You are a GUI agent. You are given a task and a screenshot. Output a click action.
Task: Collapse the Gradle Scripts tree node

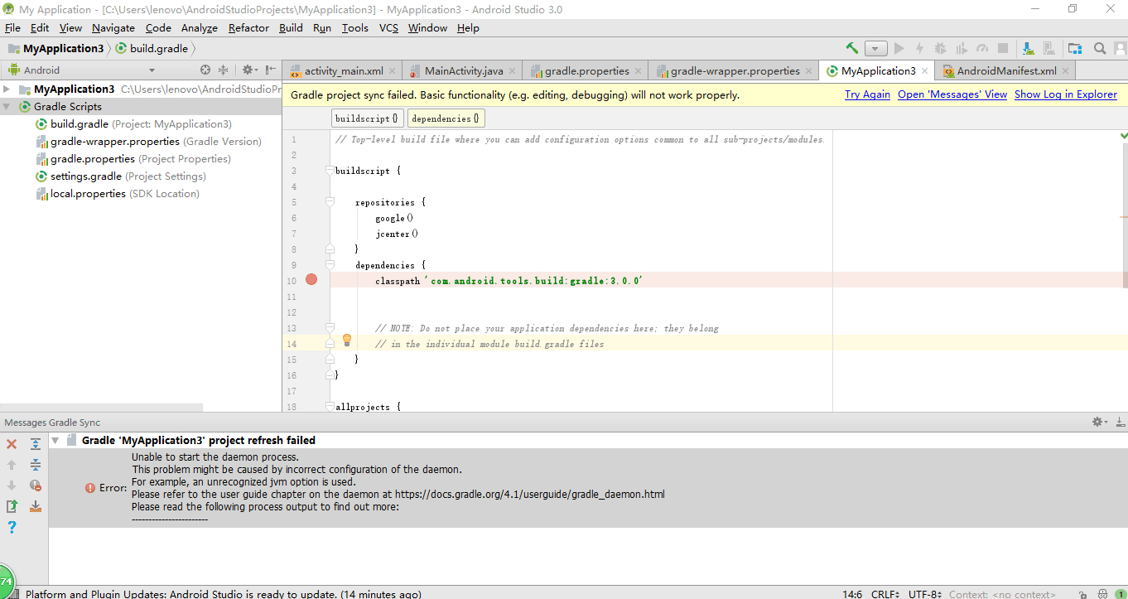coord(7,106)
